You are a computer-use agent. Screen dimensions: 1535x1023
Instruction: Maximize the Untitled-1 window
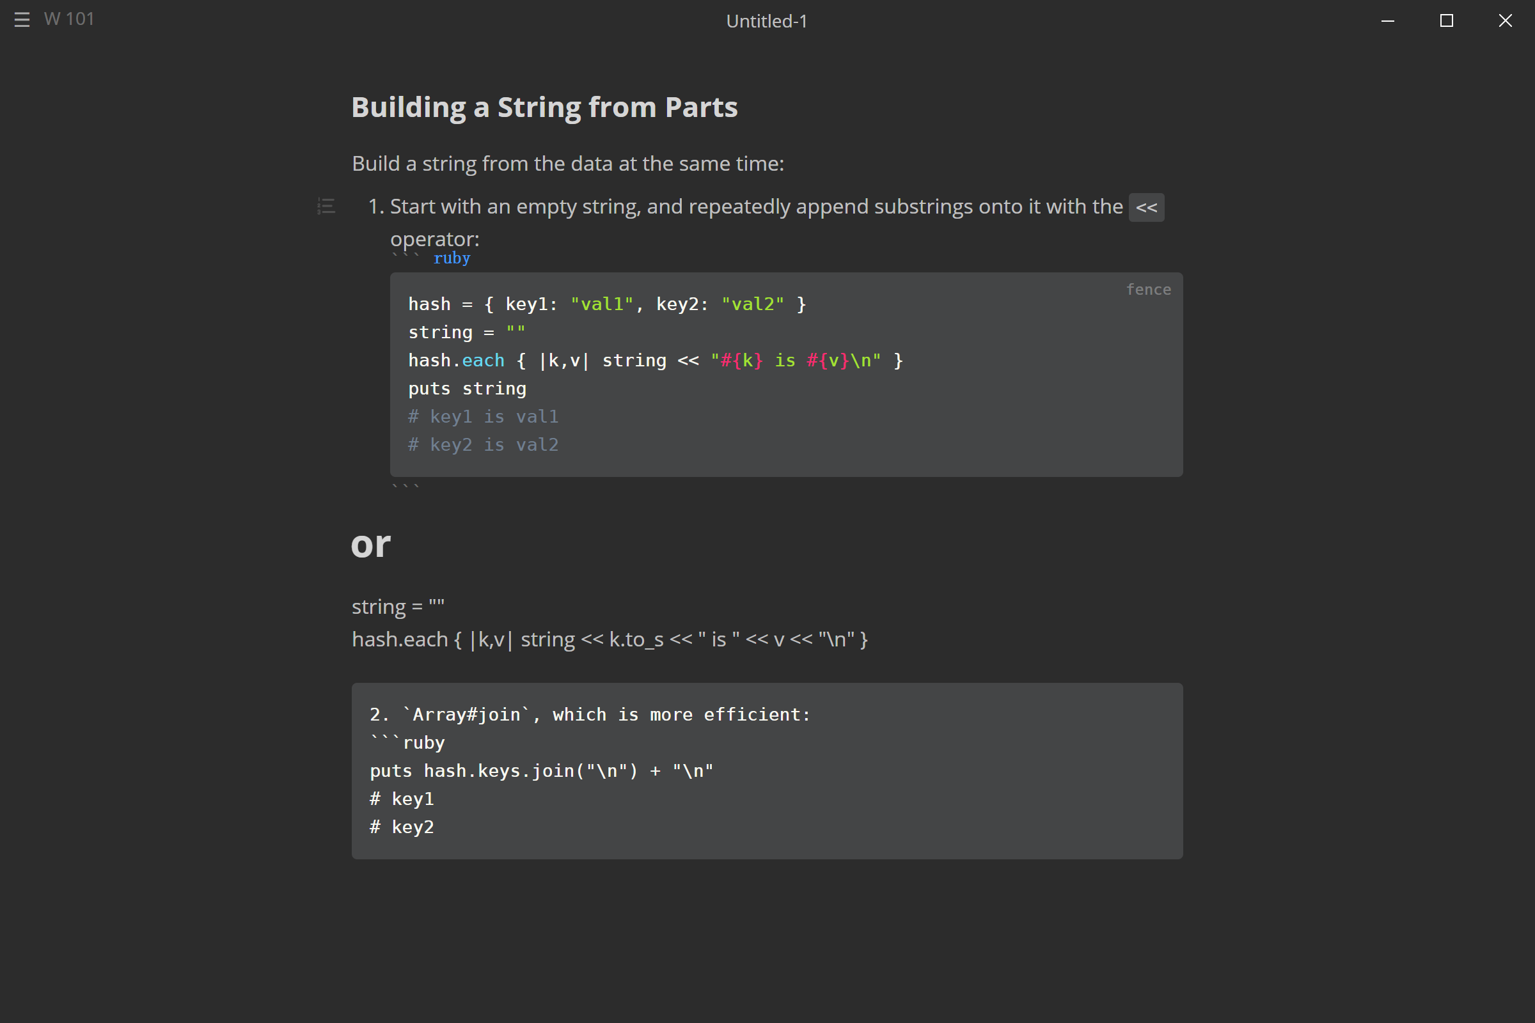tap(1447, 21)
